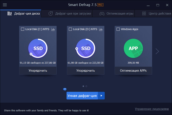Open the Управление лицензиями link
Screen dimensions: 172x115
152,109
